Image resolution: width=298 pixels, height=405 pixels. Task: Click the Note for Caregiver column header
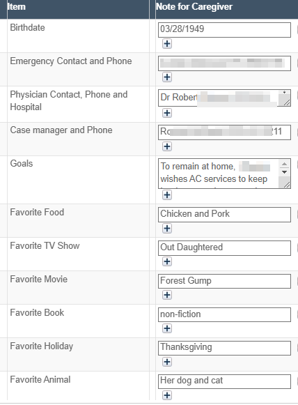click(x=194, y=7)
